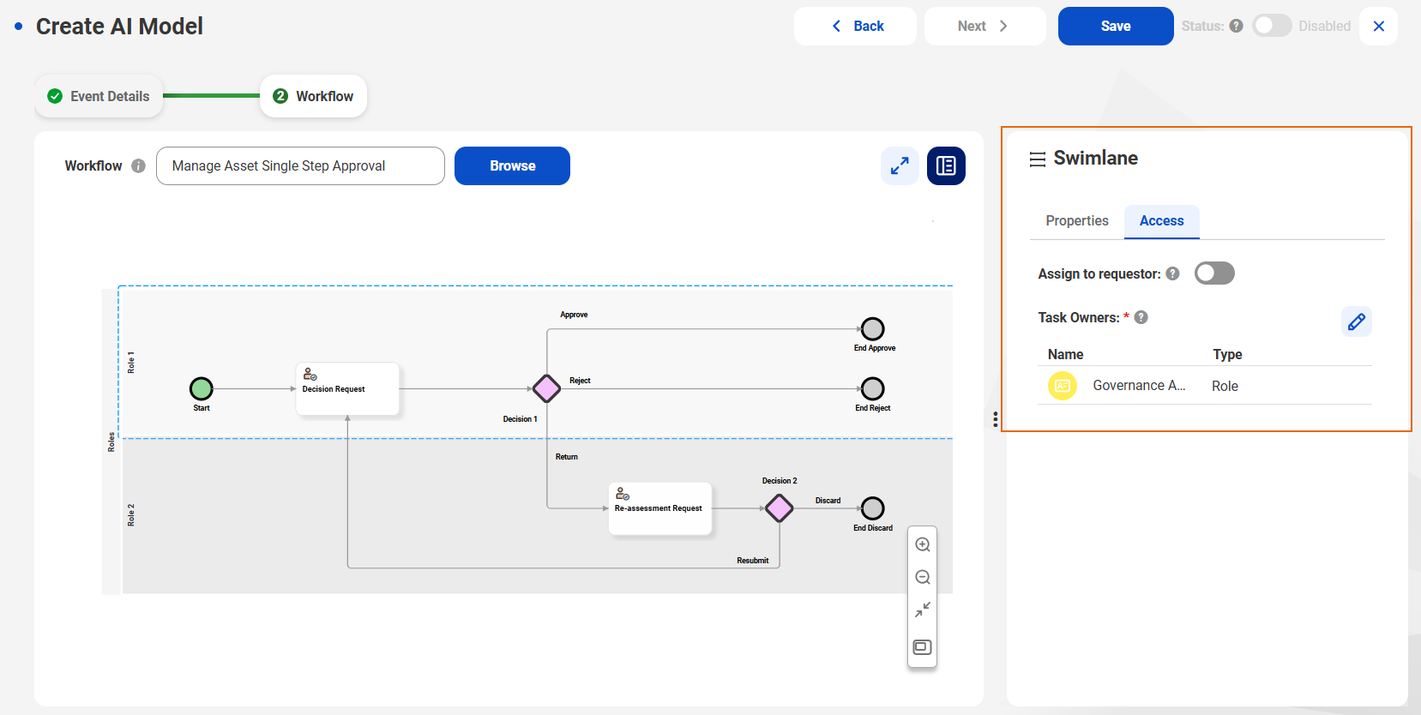The width and height of the screenshot is (1421, 715).
Task: Toggle the Status enabled switch
Action: (x=1272, y=26)
